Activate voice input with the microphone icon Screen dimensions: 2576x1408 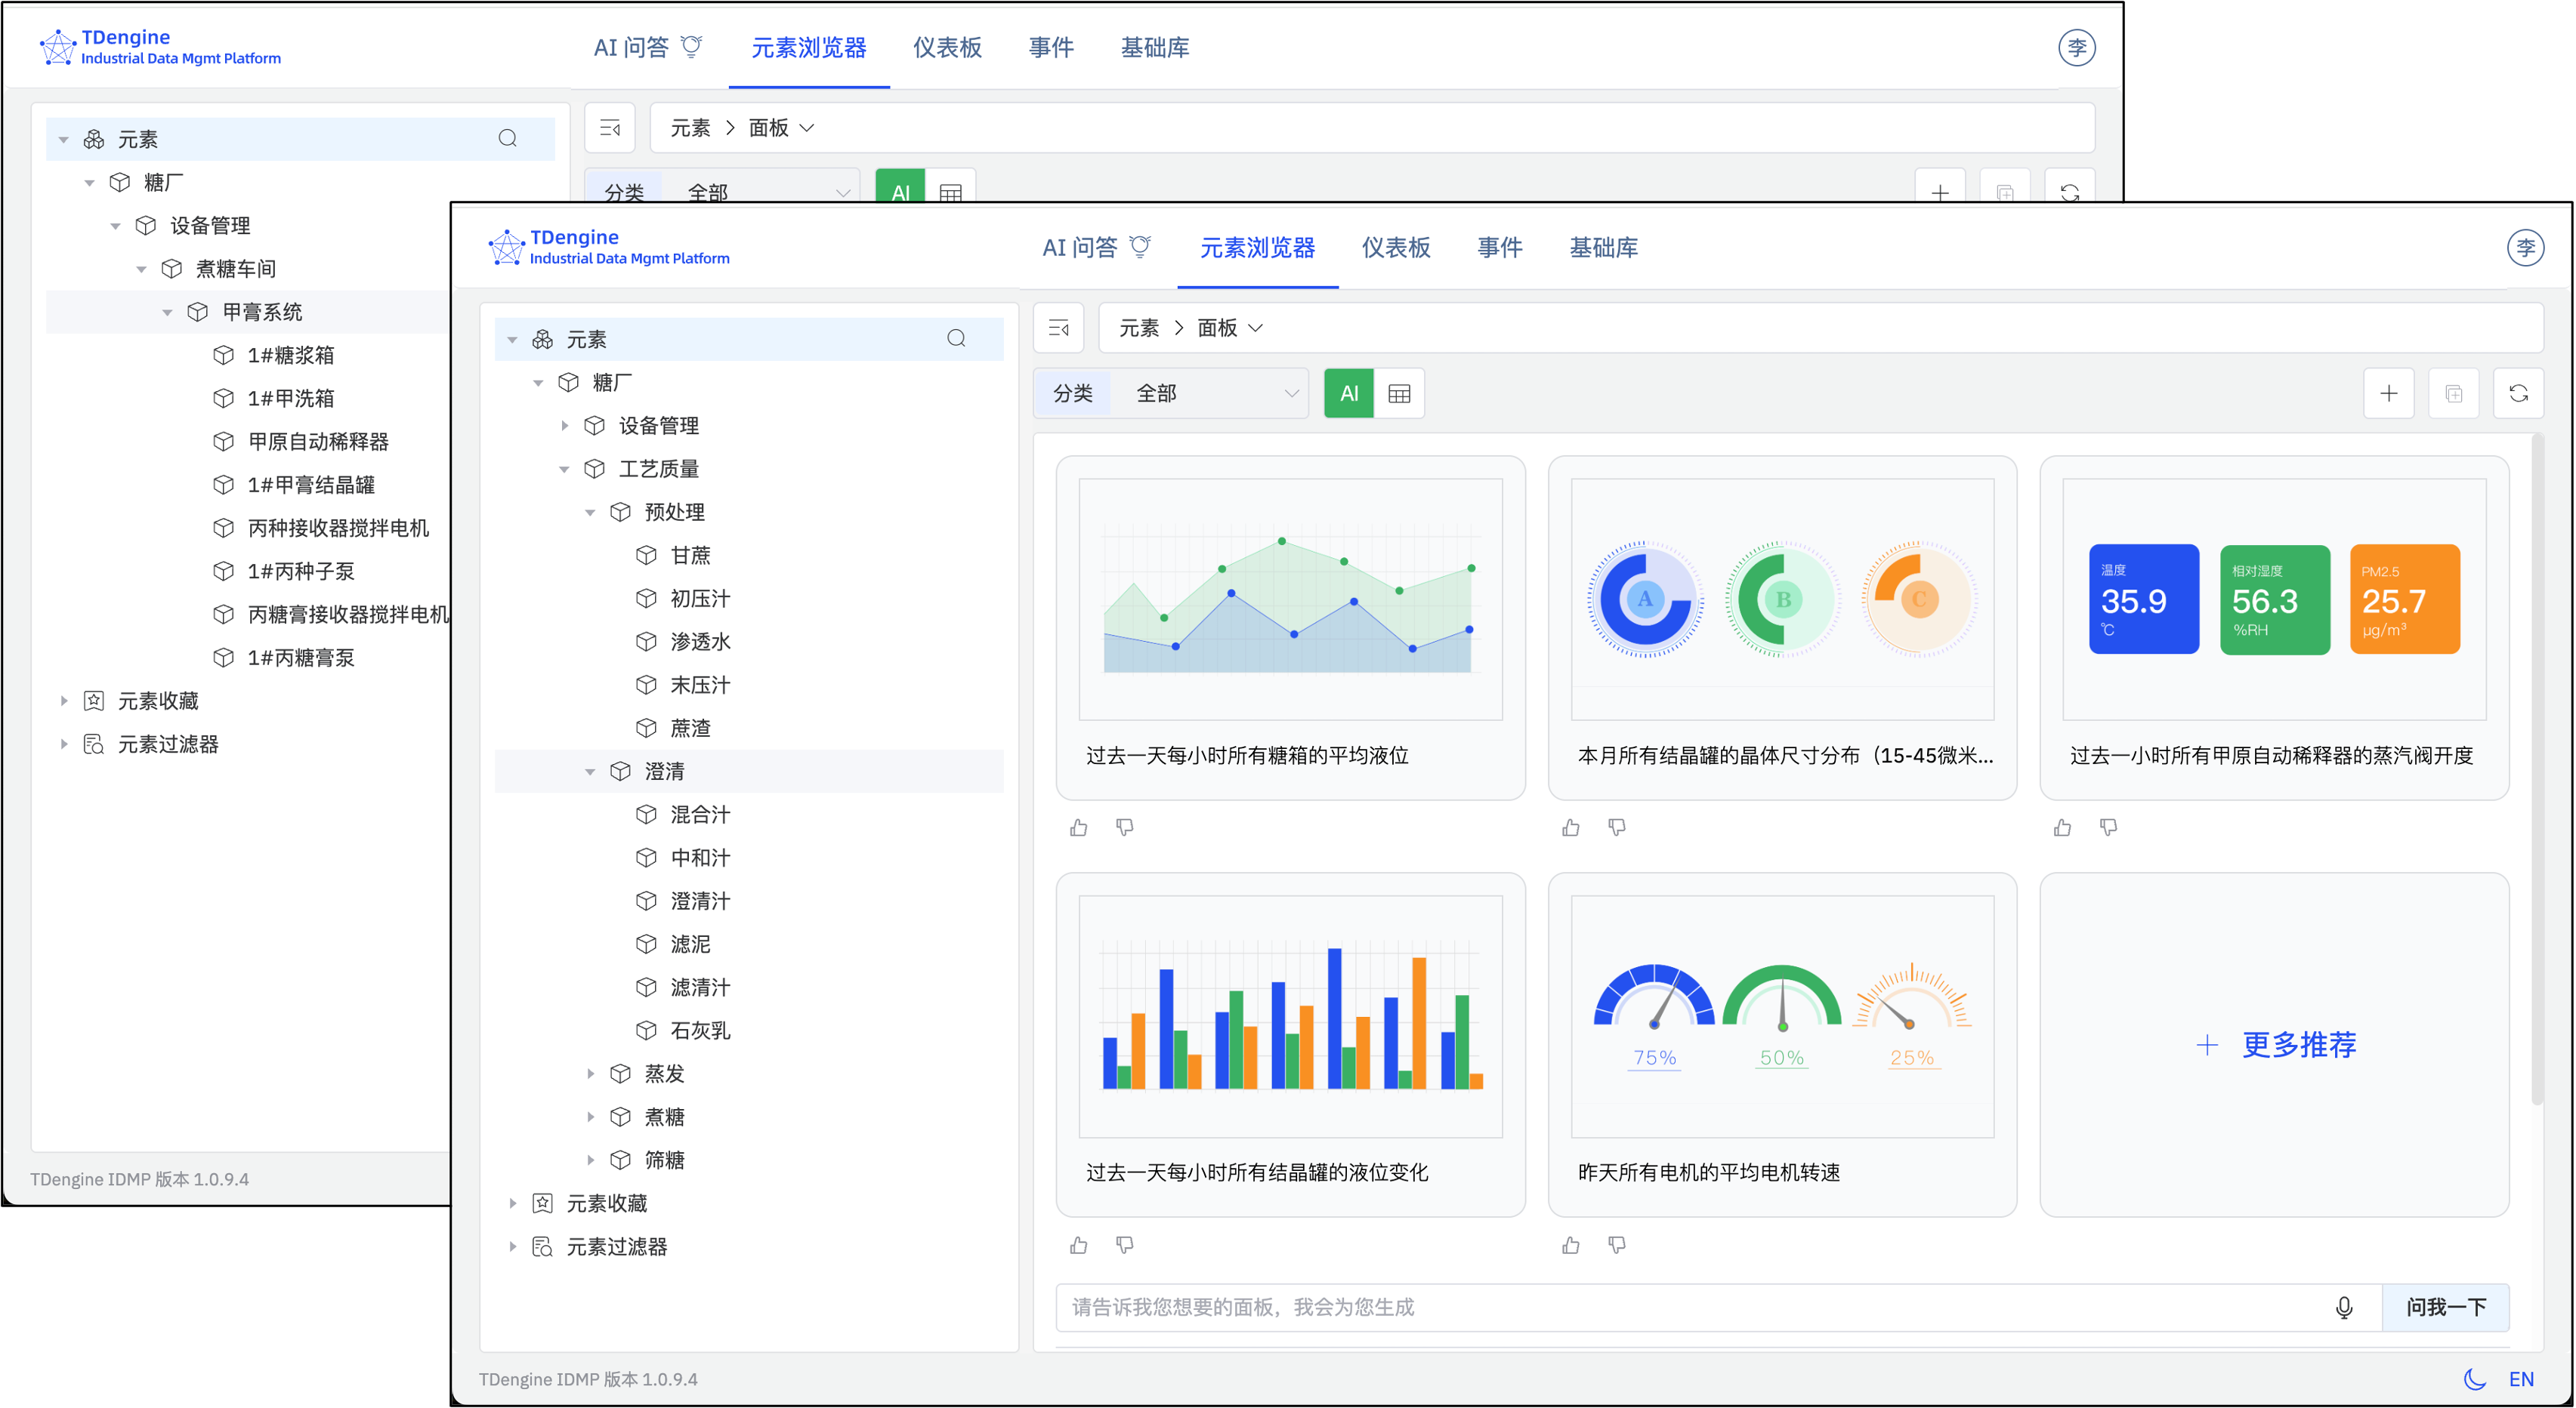pos(2345,1307)
